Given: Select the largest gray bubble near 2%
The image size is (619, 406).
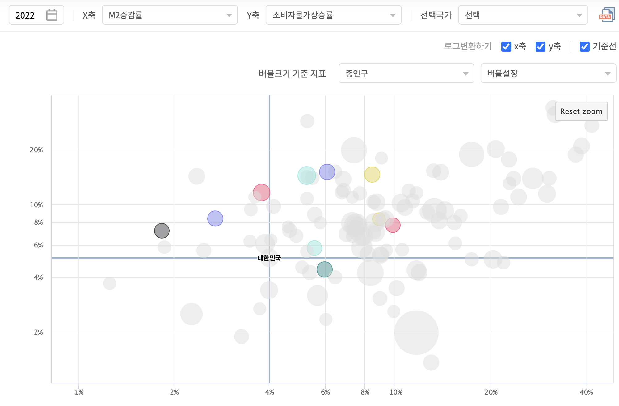Looking at the screenshot, I should click(416, 332).
